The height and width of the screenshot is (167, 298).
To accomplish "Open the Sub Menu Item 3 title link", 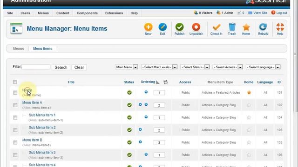I will tap(42, 153).
